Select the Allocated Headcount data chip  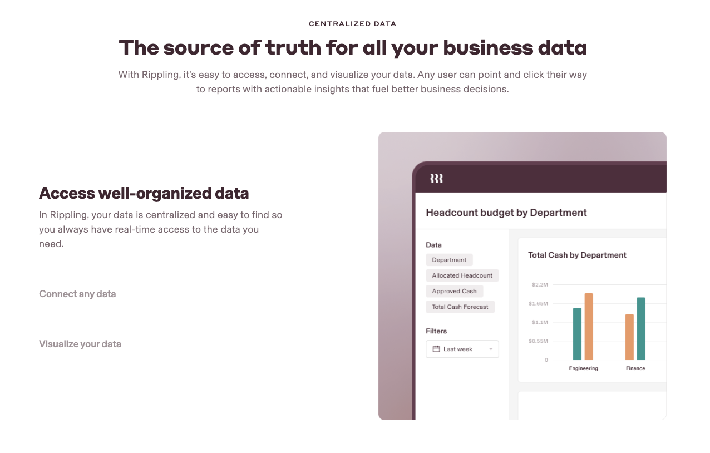click(462, 275)
